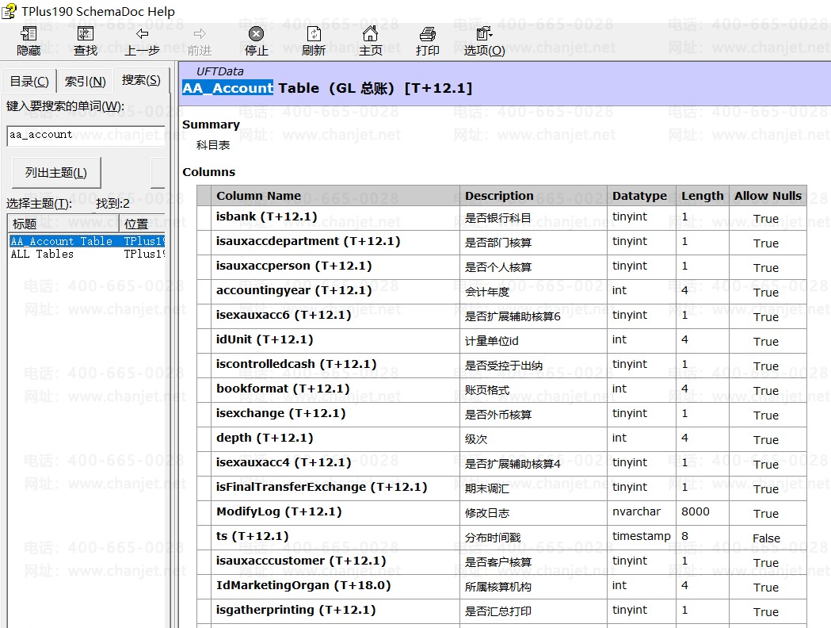Click the isbank (T+12.1) column name
831x628 pixels.
(267, 216)
